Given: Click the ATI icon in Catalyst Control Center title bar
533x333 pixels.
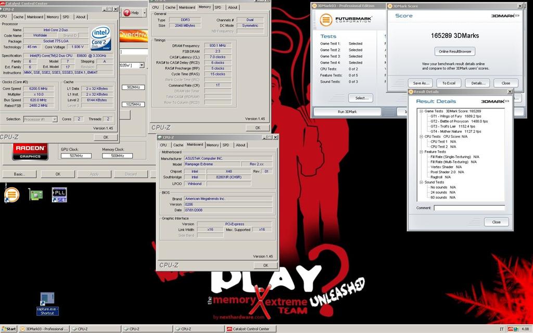Looking at the screenshot, I should 3,4.
